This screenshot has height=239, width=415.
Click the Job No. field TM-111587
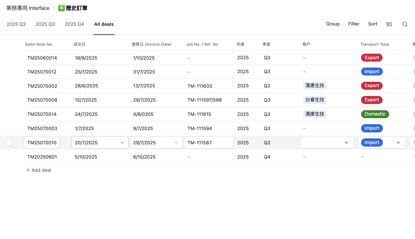208,143
